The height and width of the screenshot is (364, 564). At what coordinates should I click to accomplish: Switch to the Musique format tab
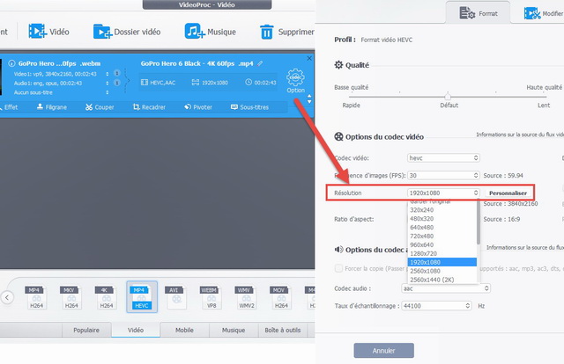coord(234,330)
